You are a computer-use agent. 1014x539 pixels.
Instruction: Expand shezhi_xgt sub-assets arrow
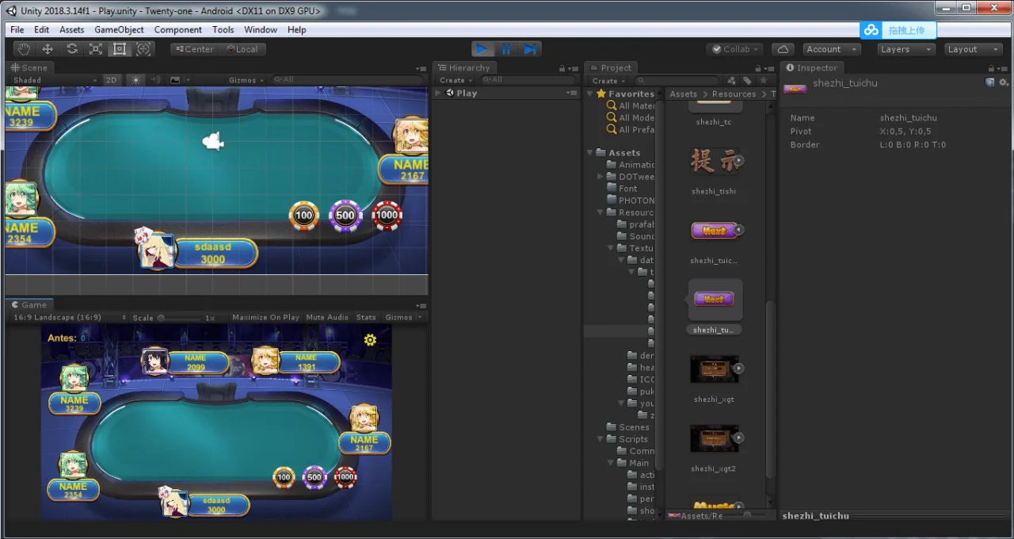point(738,368)
